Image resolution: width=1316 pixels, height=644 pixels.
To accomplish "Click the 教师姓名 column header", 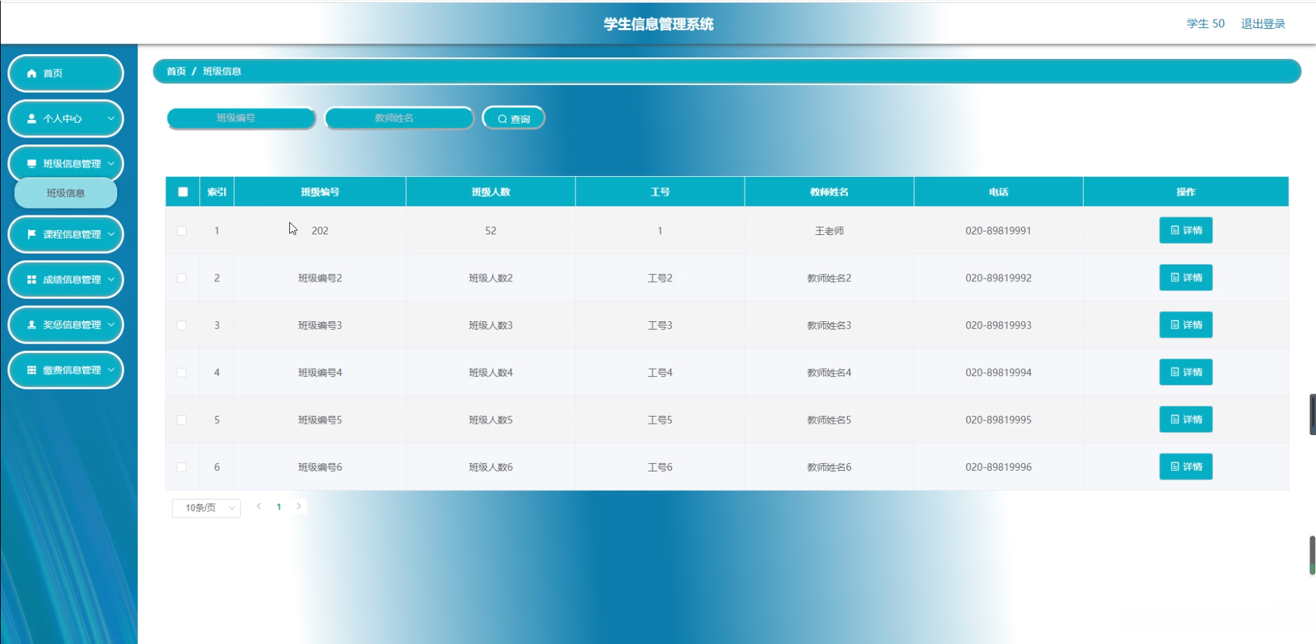I will click(829, 192).
